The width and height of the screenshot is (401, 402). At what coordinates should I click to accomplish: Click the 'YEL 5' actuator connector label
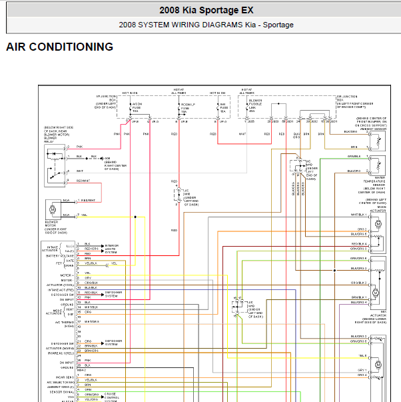[362, 356]
